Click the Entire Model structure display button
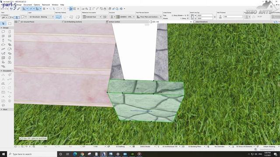 [145, 147]
